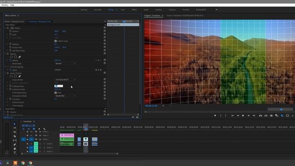
Task: Switch to Learning workspace tab
Action: point(83,10)
